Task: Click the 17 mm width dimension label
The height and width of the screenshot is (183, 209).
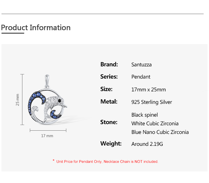Action: [x=47, y=136]
